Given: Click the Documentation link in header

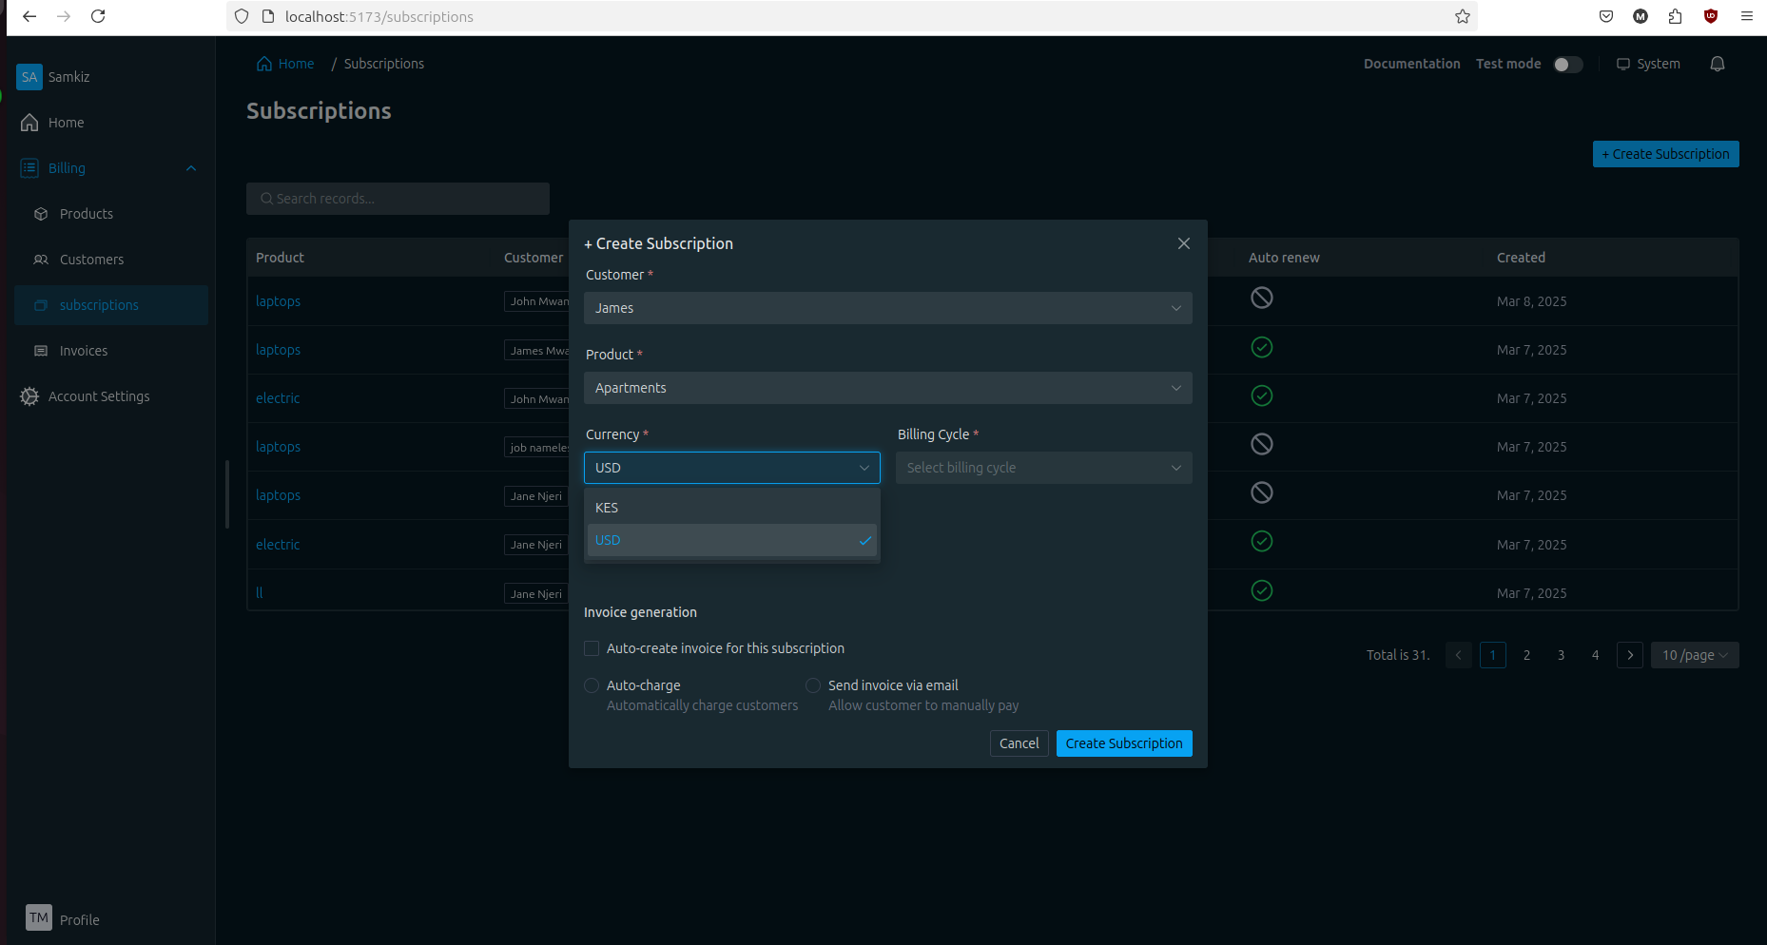Looking at the screenshot, I should click(1411, 64).
